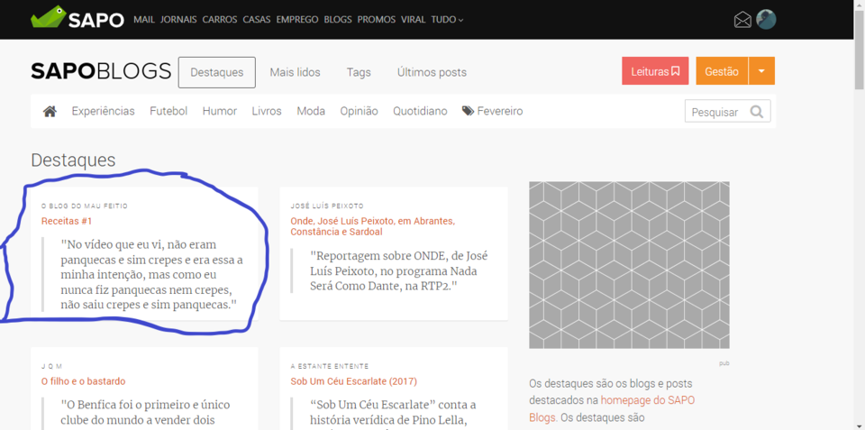Open the O BLOG DO MAU FEITIO blog
The width and height of the screenshot is (865, 430).
pyautogui.click(x=85, y=206)
